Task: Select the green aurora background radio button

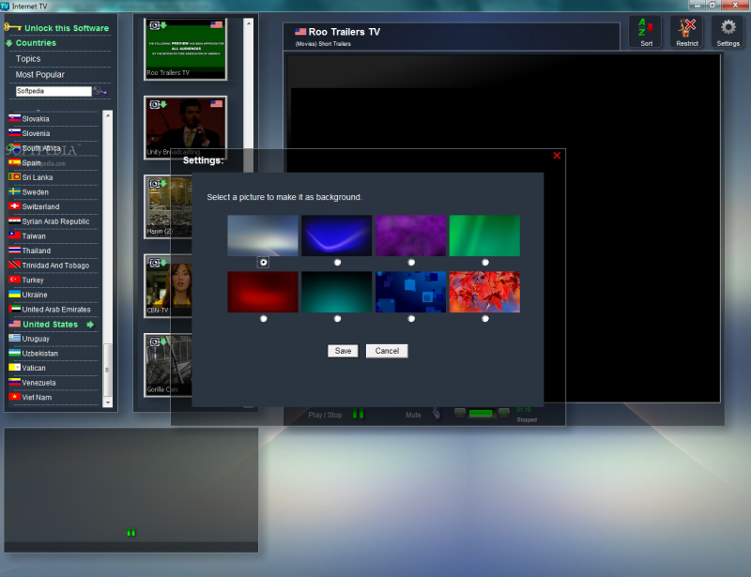Action: (485, 263)
